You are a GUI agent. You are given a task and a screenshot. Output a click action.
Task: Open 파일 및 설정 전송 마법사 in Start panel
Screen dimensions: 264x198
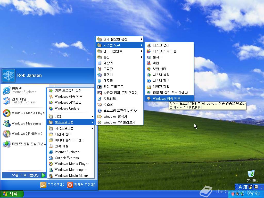[x=23, y=144]
